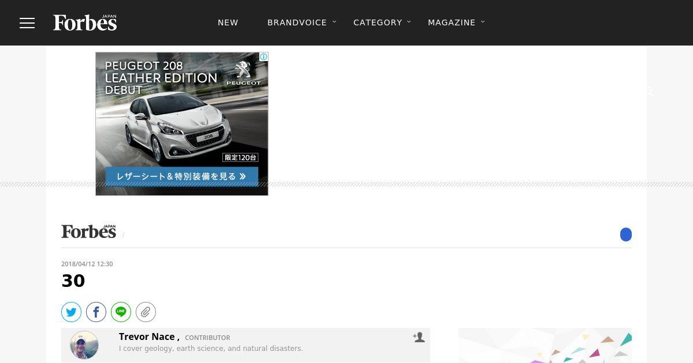Open the Peugeot 208 advertisement image
This screenshot has width=693, height=363.
[x=182, y=124]
